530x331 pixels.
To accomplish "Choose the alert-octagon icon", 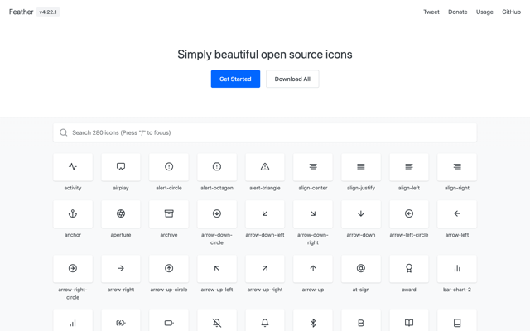I will pos(217,167).
